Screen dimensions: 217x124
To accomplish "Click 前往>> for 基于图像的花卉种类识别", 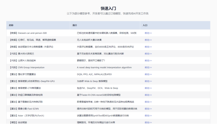I will click(148, 102).
